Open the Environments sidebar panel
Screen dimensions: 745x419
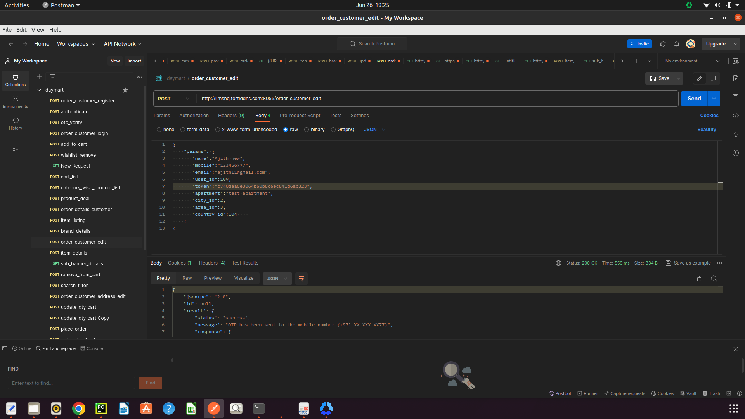click(16, 102)
